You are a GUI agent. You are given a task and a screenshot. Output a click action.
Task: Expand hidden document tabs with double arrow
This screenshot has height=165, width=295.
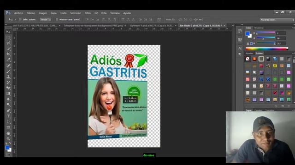(233, 26)
